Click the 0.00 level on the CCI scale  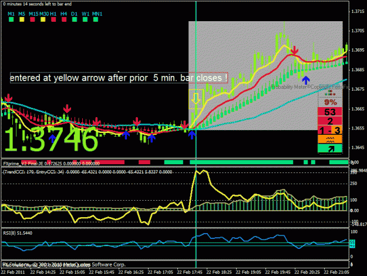pos(354,211)
